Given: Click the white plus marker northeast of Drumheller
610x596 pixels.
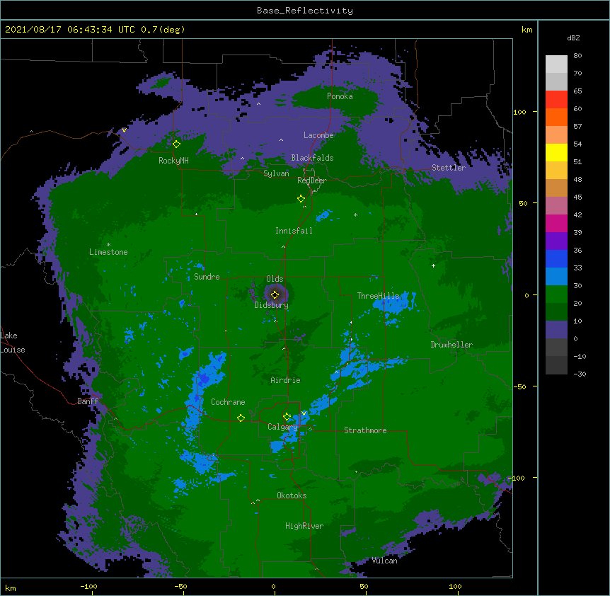Looking at the screenshot, I should tap(433, 265).
